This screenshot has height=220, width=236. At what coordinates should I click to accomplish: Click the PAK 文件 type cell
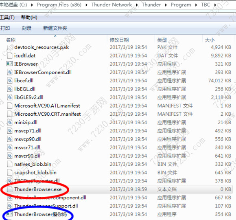tap(168, 47)
